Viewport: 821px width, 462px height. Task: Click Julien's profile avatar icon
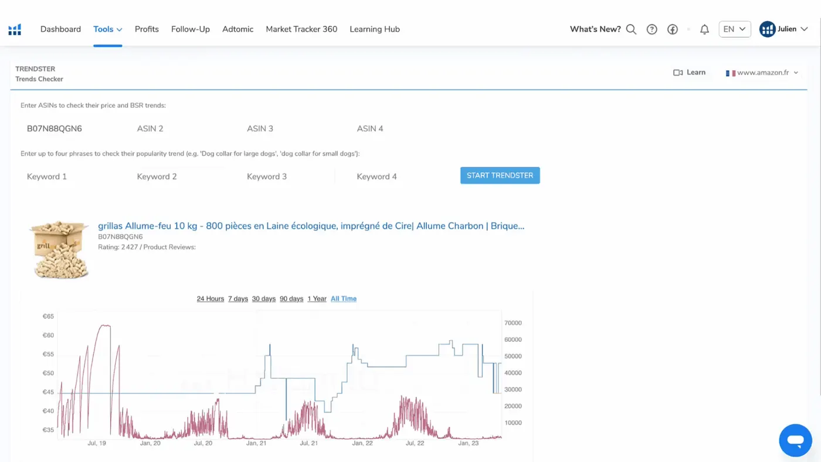[x=767, y=29]
